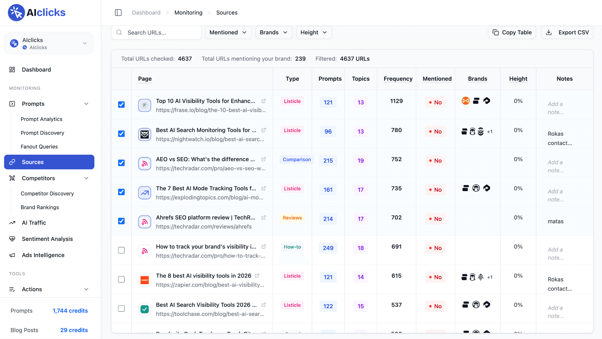The image size is (602, 339).
Task: Open the Brands filter dropdown
Action: tap(274, 32)
